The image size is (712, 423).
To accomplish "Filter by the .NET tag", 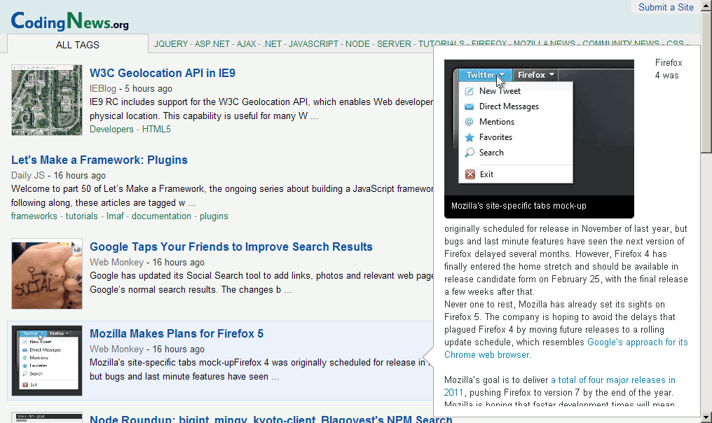I will point(273,44).
